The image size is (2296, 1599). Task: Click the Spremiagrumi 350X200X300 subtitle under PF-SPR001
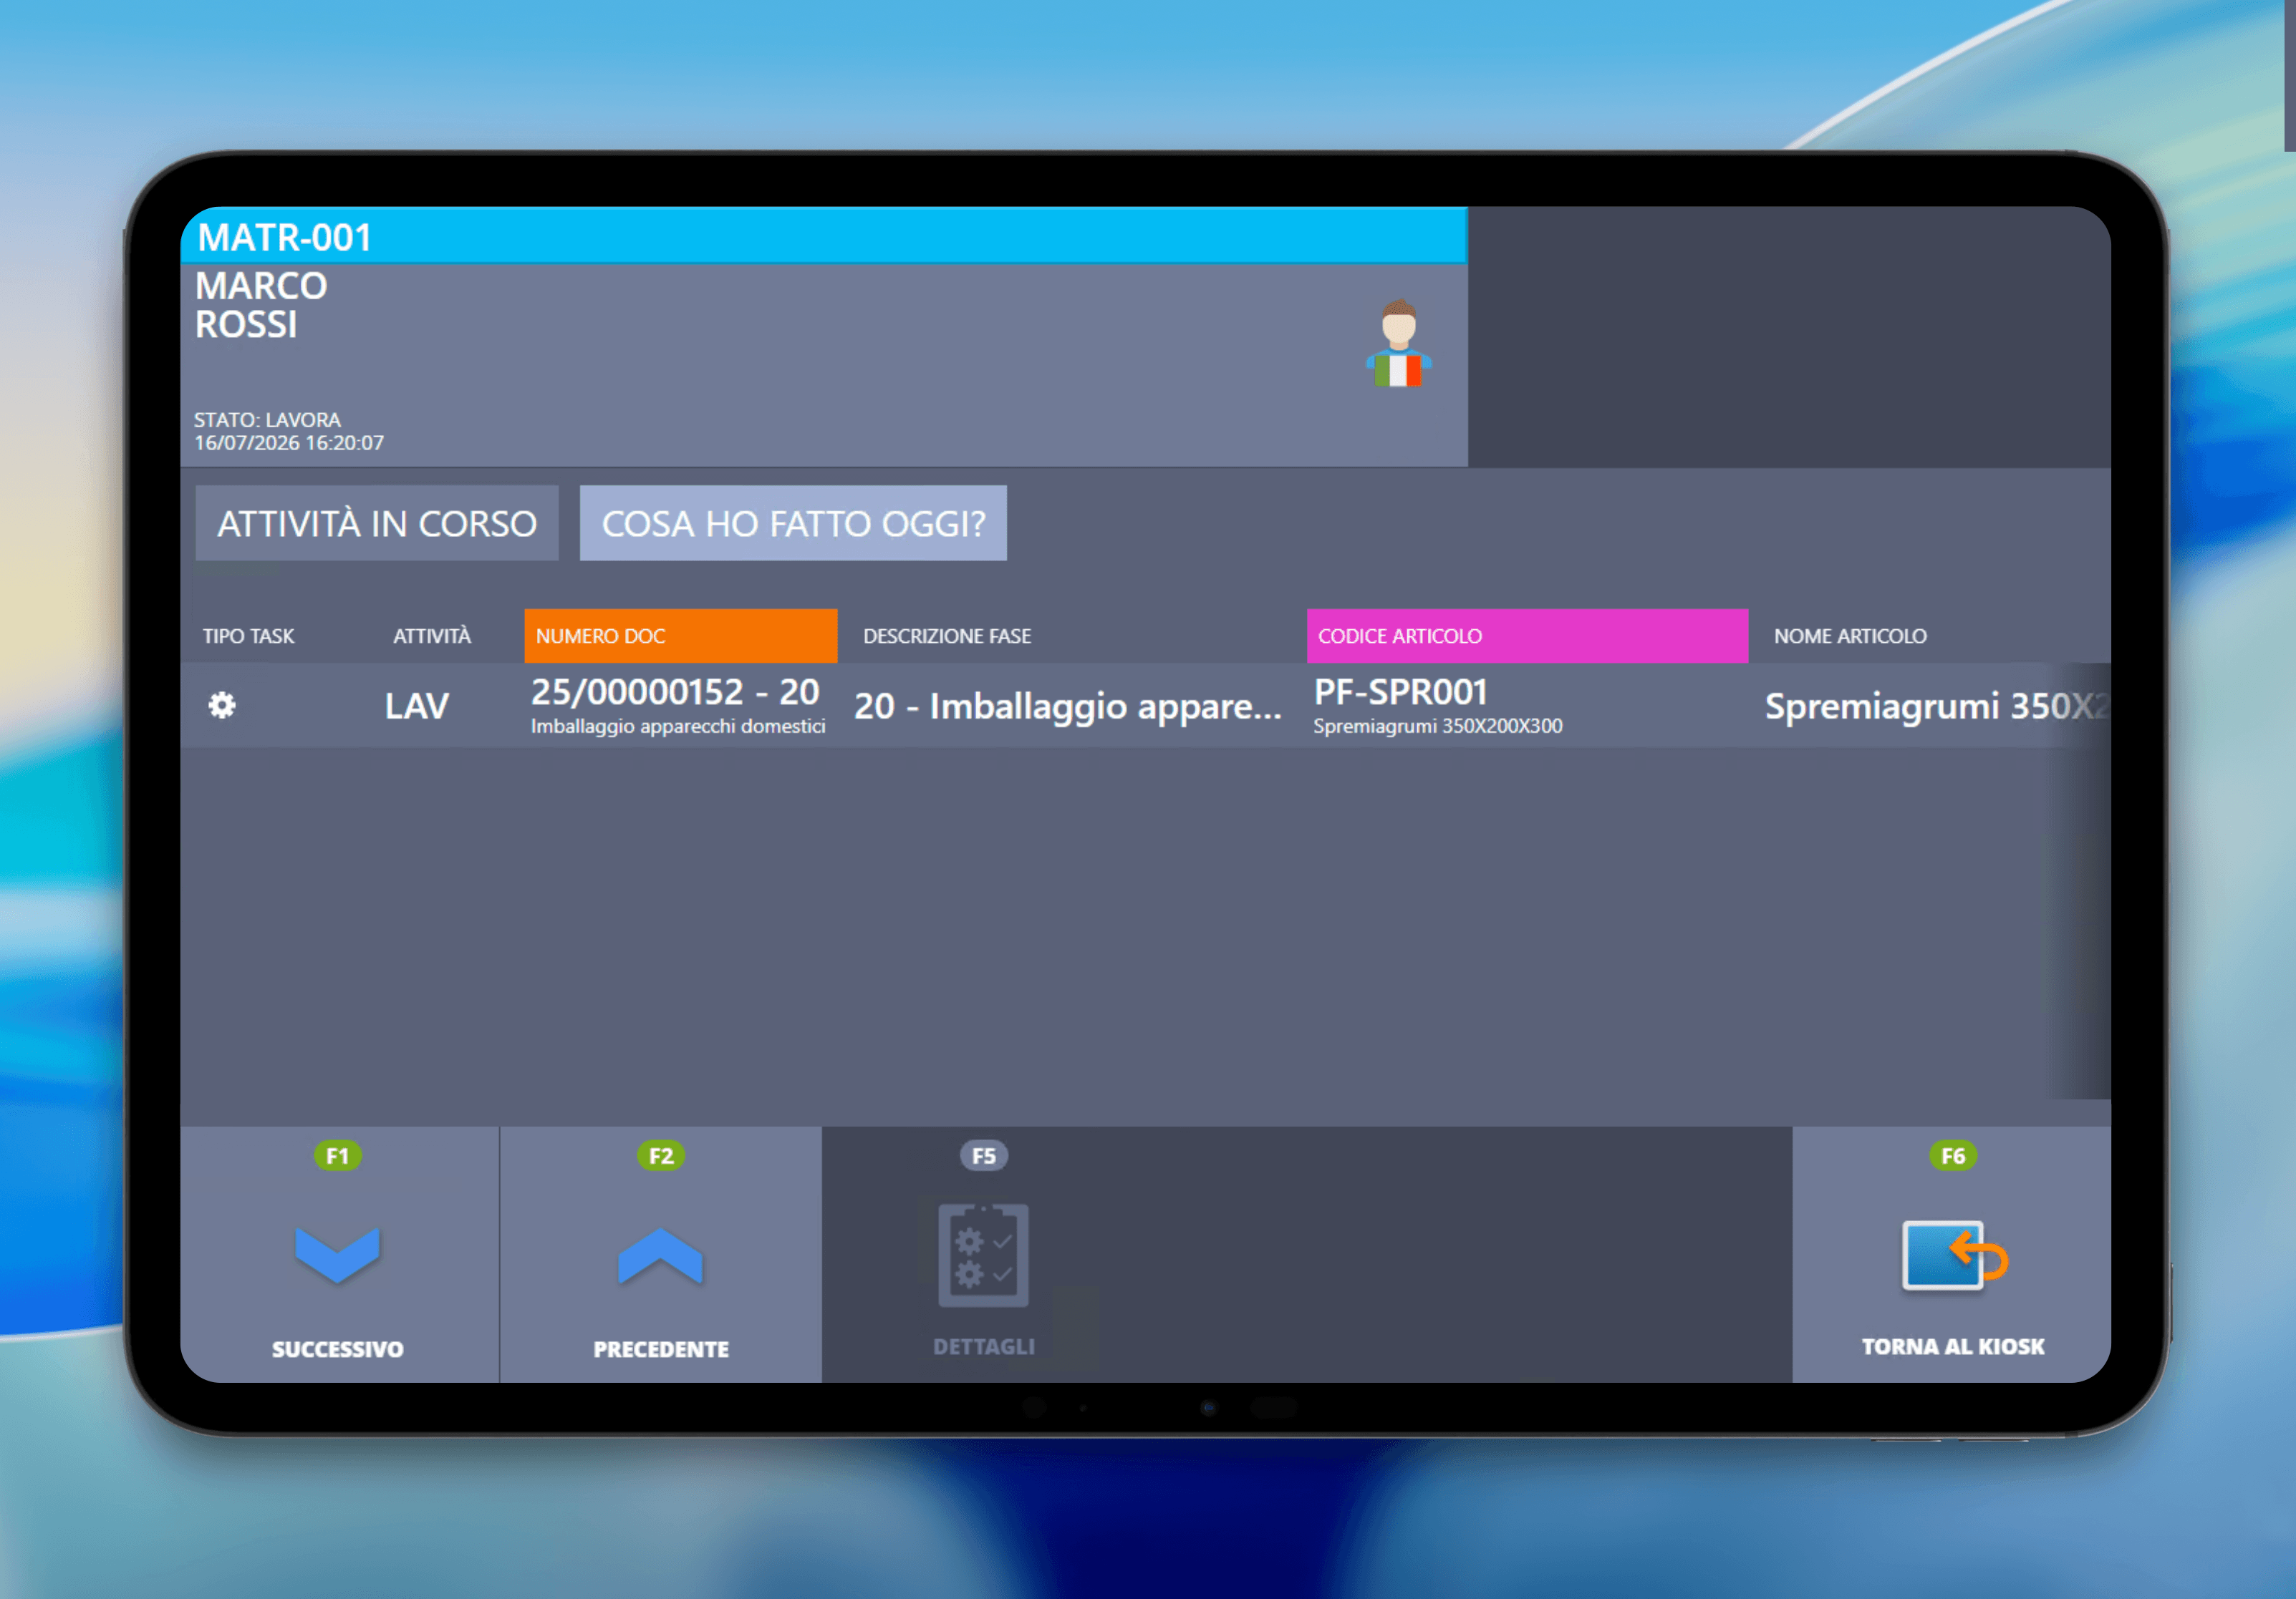click(x=1438, y=726)
